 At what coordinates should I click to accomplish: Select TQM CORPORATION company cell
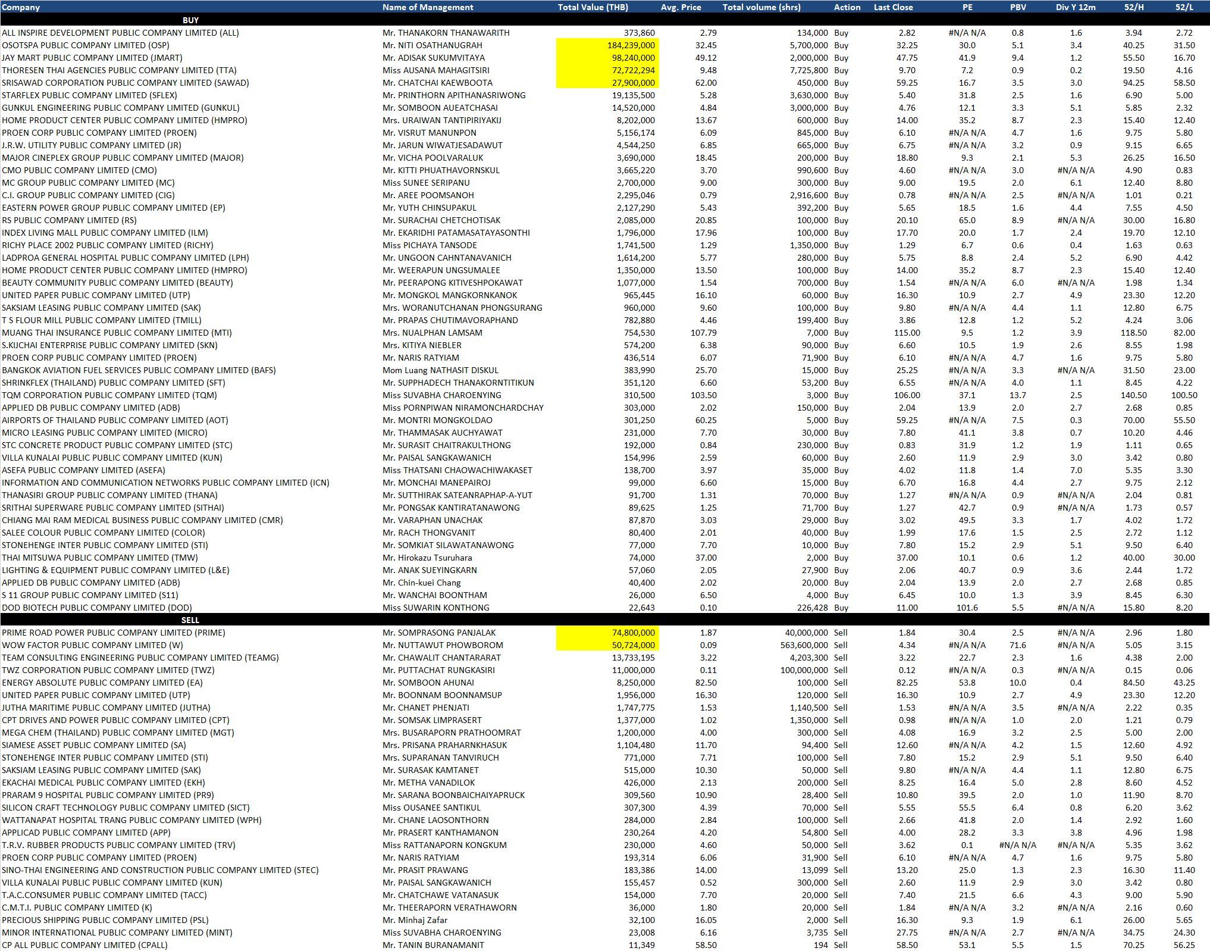tap(109, 395)
